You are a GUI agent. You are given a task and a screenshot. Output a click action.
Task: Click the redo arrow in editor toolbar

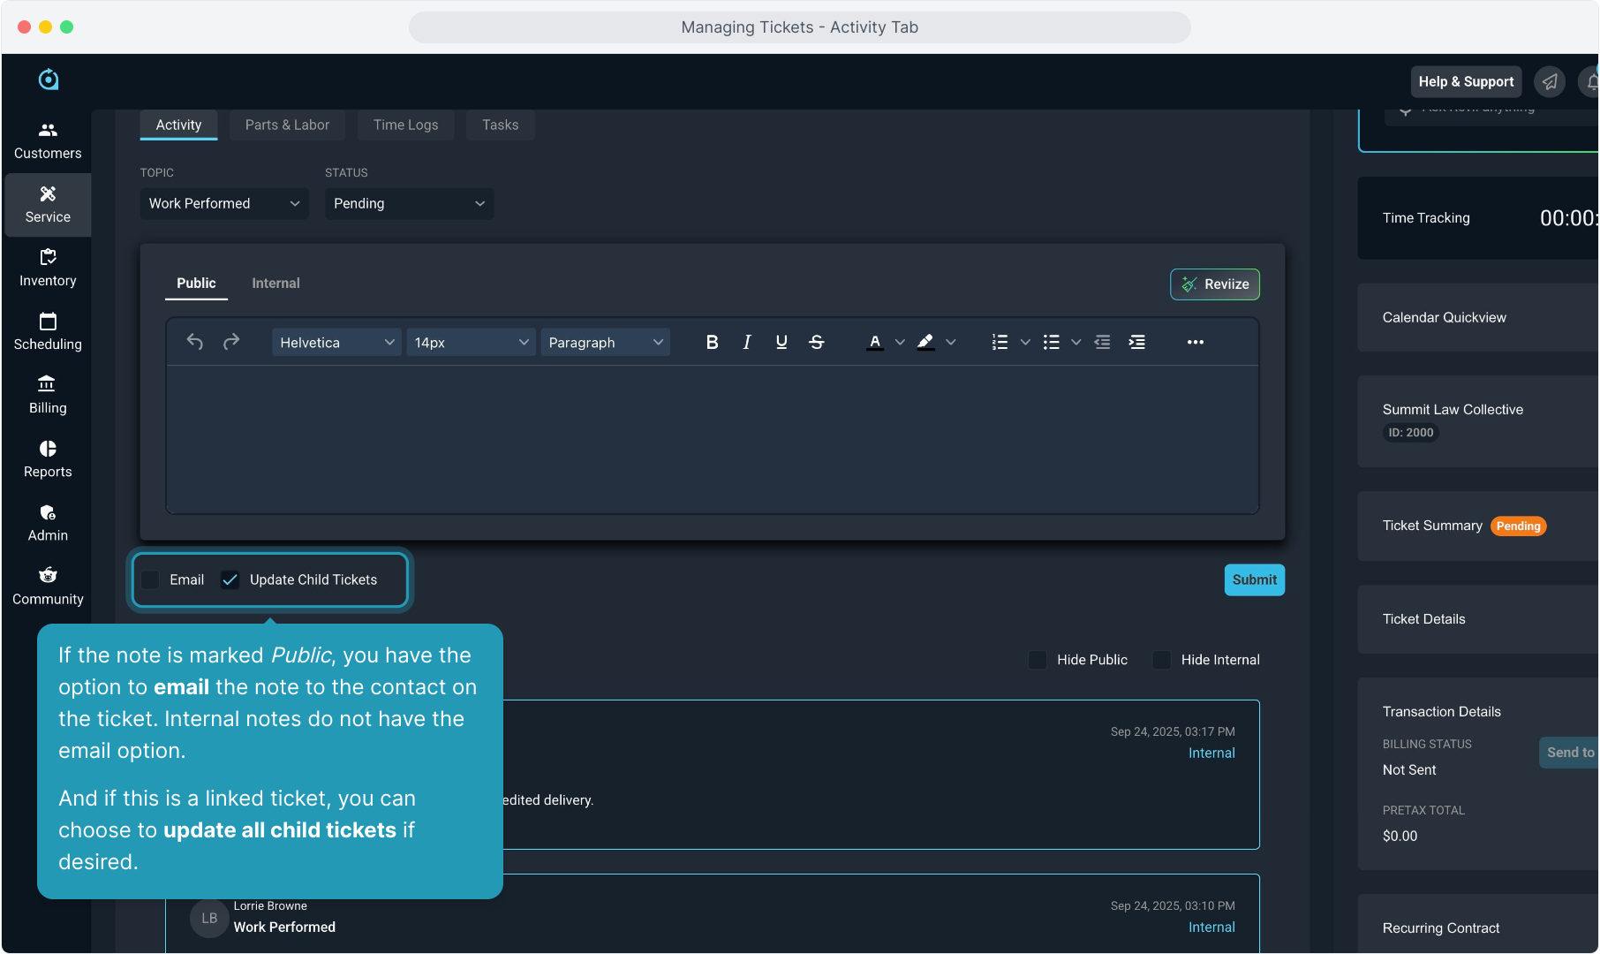pos(231,342)
